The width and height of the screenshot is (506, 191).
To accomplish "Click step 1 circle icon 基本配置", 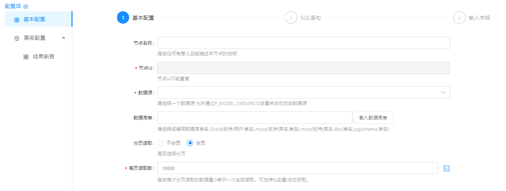I will [x=123, y=18].
